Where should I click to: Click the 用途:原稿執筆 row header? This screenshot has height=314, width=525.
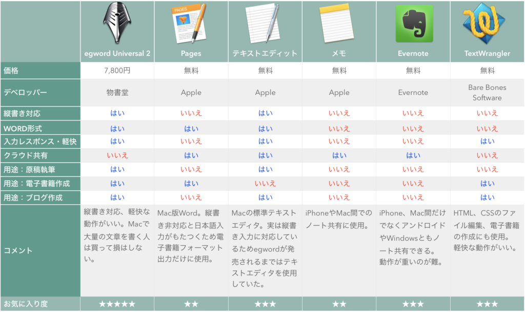click(40, 169)
